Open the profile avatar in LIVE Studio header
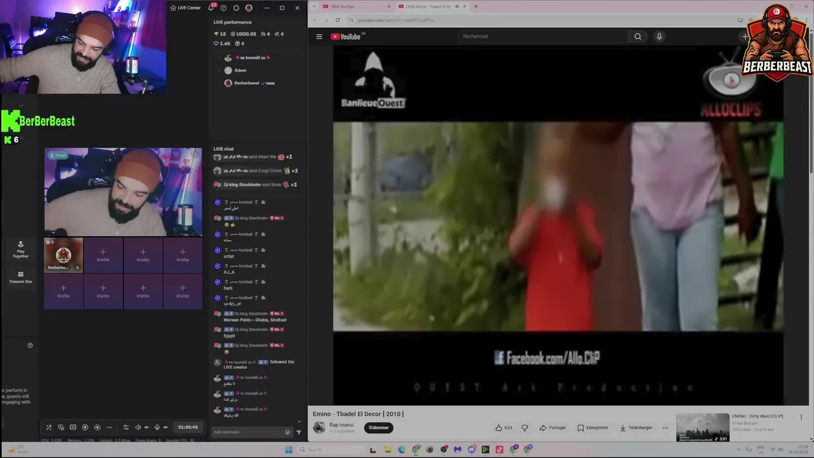The height and width of the screenshot is (458, 814). (249, 8)
